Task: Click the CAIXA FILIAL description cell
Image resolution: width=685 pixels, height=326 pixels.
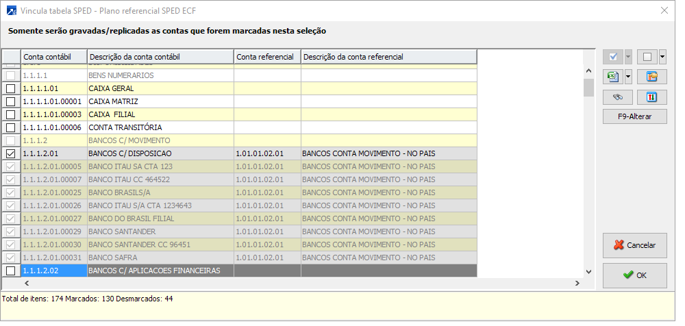Action: point(160,115)
